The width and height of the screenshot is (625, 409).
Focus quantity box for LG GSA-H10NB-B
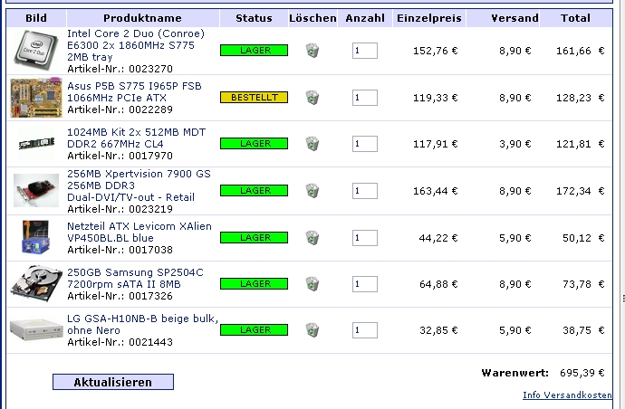click(365, 330)
